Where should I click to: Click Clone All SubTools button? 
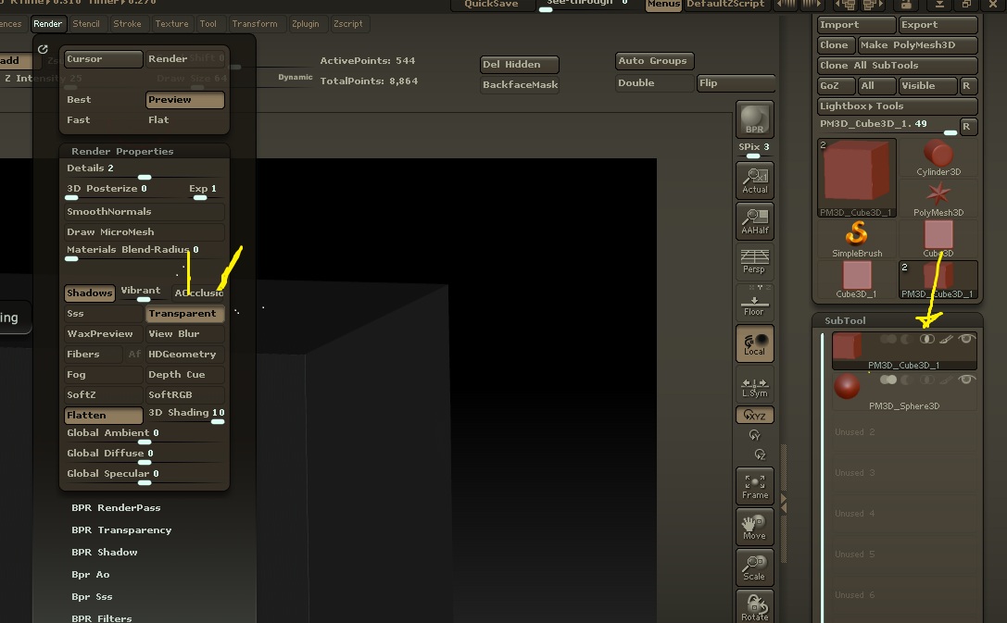pos(897,66)
